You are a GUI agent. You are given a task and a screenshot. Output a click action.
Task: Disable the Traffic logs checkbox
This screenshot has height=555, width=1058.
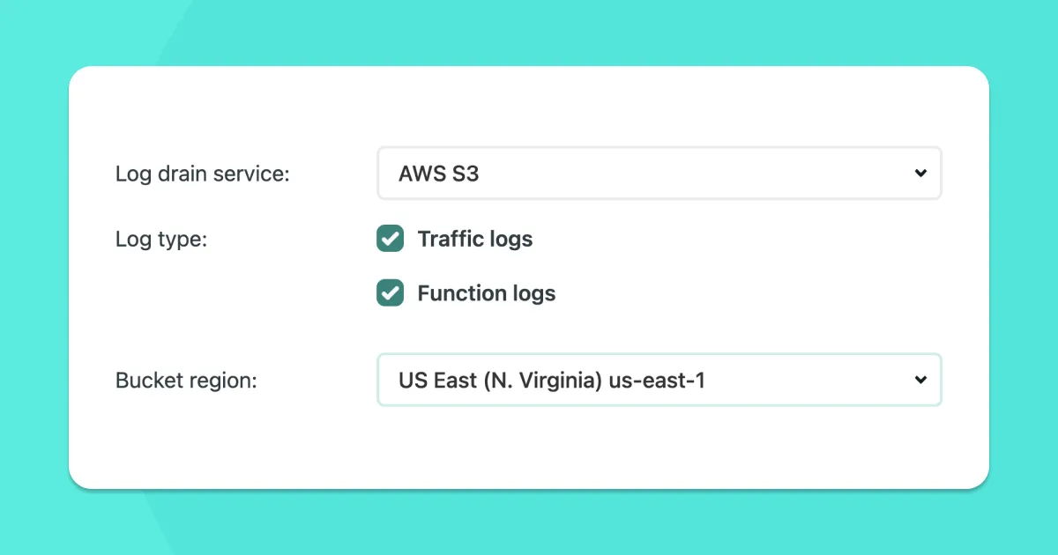390,239
